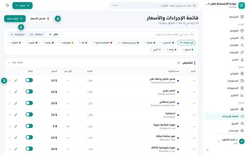Click the Dentora tooth logo icon

coord(241,6)
